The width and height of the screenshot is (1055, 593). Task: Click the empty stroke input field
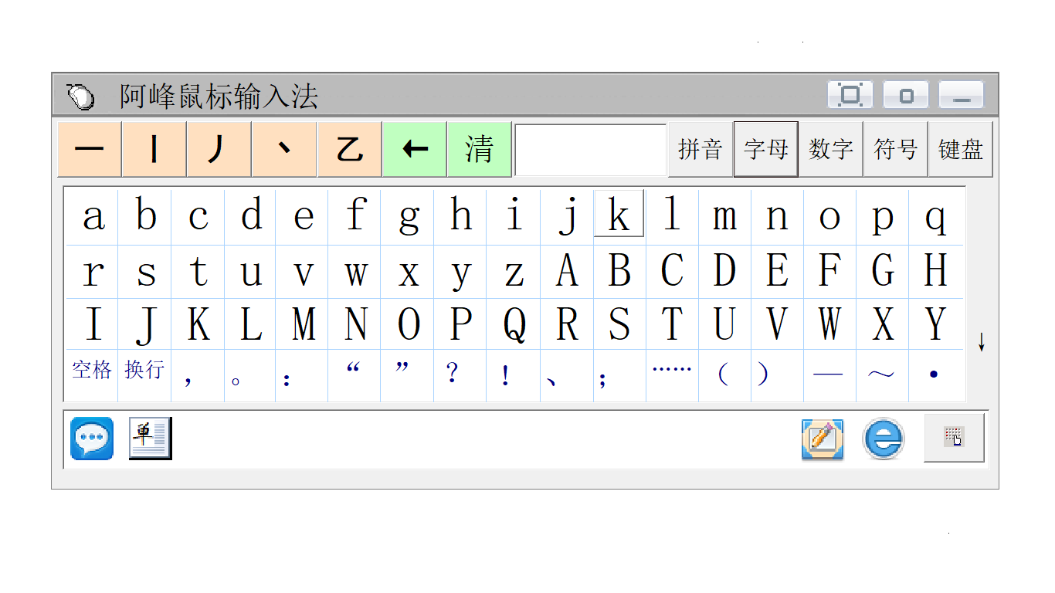[x=591, y=150]
